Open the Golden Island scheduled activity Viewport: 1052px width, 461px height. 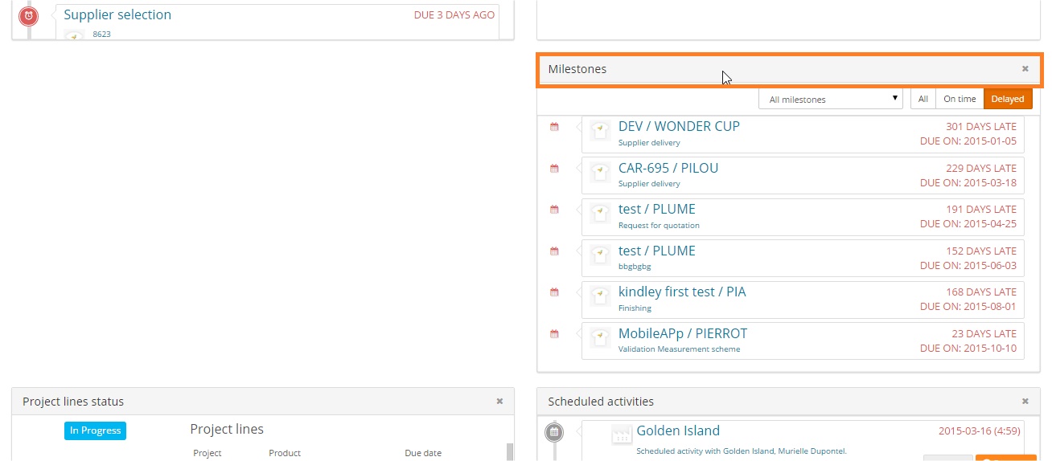[678, 430]
